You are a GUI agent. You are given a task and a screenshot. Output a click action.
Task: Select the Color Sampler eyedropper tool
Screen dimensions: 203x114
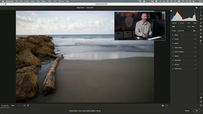click(201, 102)
